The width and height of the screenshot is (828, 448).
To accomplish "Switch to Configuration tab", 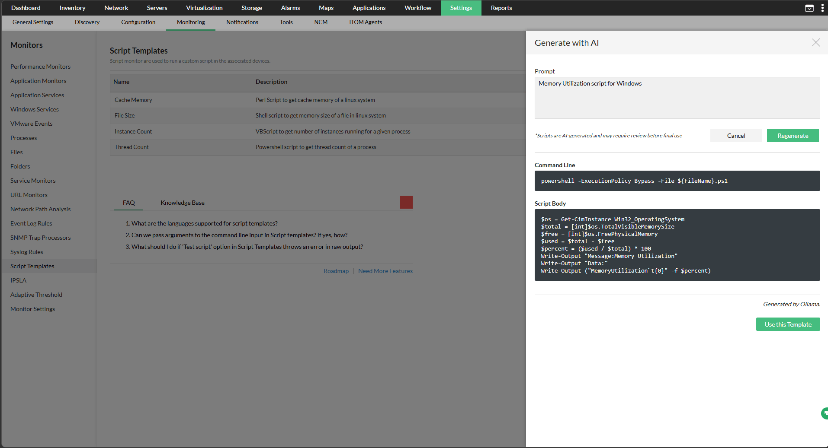I will (138, 22).
